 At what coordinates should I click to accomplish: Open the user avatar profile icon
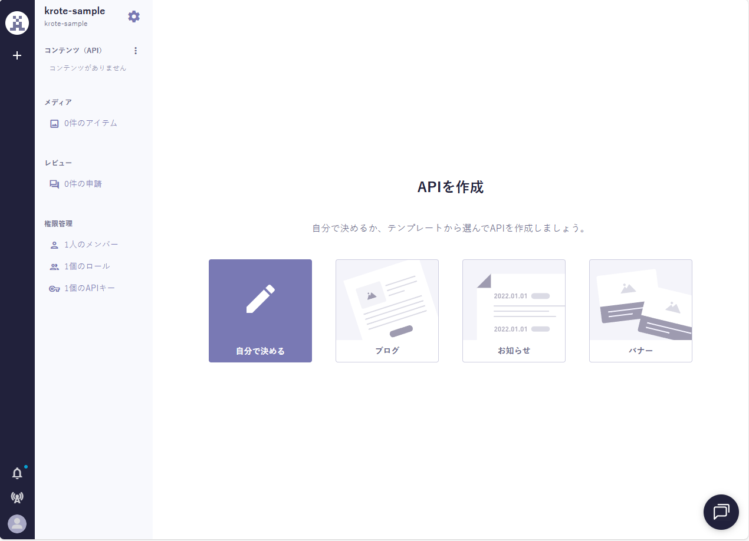(x=17, y=524)
